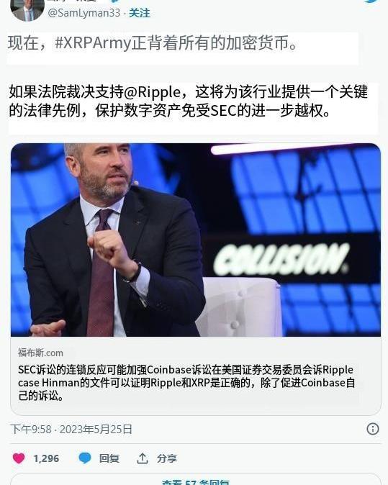Open the info circle icon beside timestamp
Viewport: 388px width, 485px height.
pos(373,429)
